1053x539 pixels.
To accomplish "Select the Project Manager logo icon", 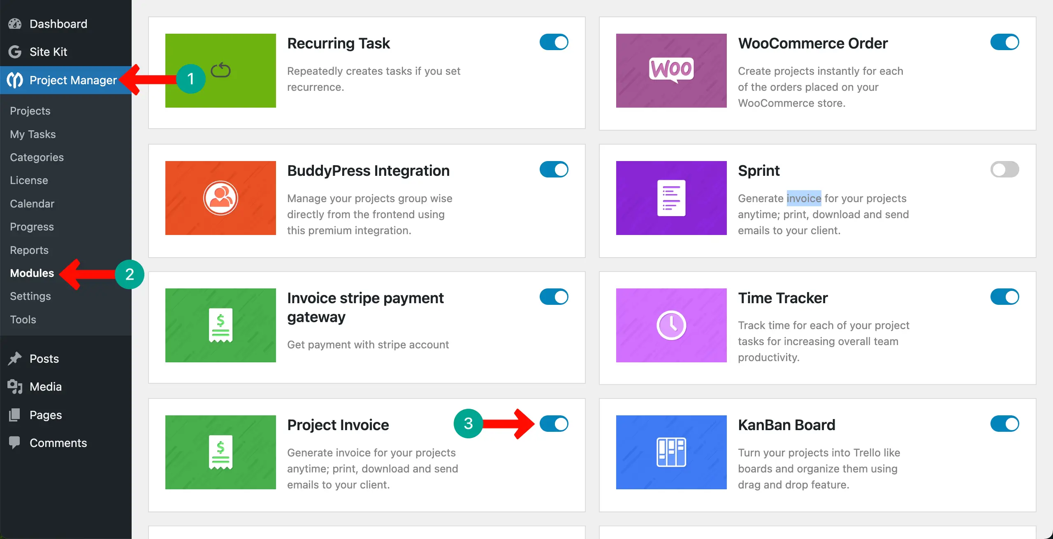I will [x=15, y=80].
